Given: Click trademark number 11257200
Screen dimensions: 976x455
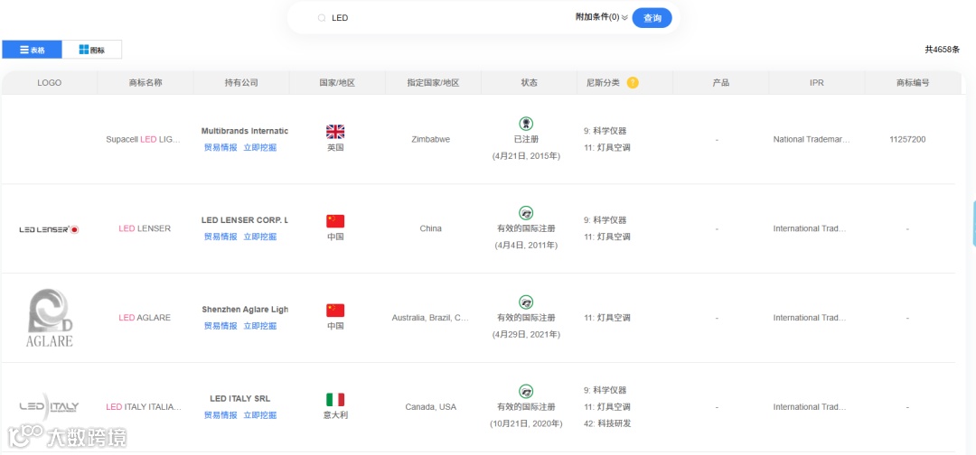Looking at the screenshot, I should pyautogui.click(x=907, y=139).
